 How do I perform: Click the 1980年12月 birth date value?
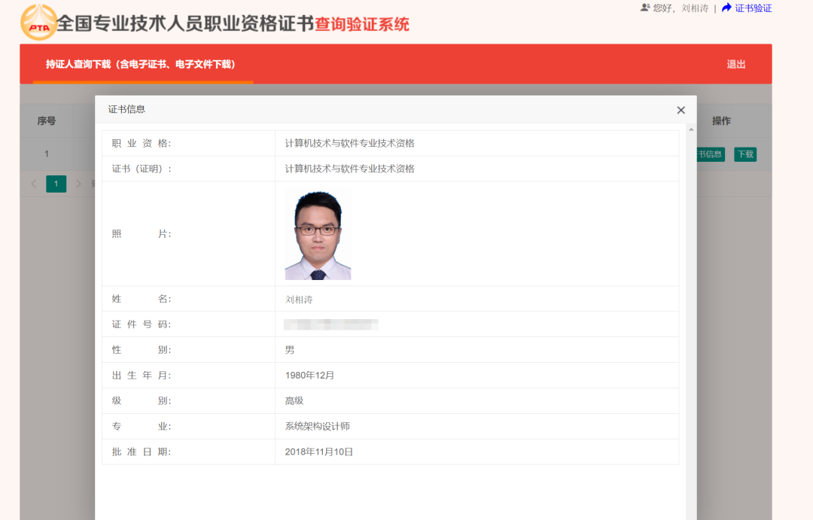click(309, 376)
